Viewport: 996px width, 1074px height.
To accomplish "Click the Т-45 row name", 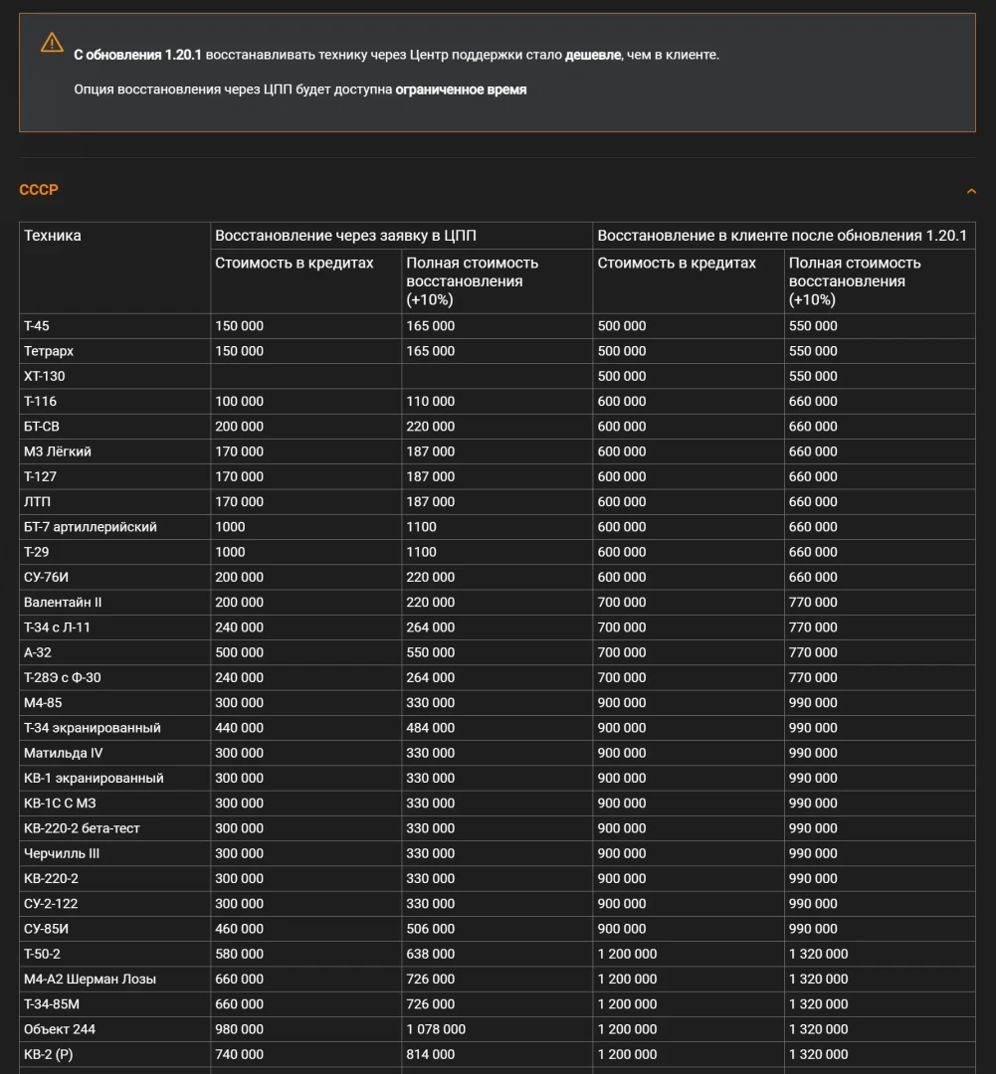I will tap(38, 326).
